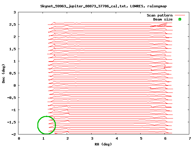Click the green beam size legend marker

pos(180,19)
